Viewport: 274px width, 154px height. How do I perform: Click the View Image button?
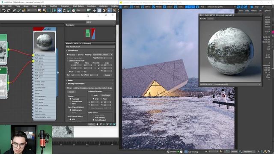(106, 95)
